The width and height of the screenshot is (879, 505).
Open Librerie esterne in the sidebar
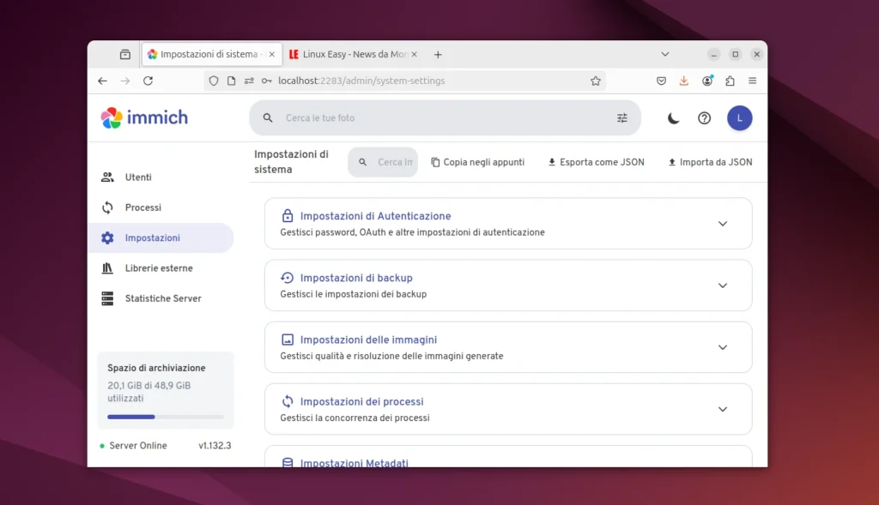(x=161, y=268)
